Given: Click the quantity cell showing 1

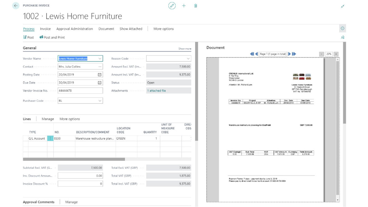Looking at the screenshot, I should click(149, 139).
